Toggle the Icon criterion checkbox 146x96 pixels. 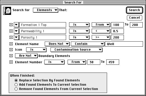pos(11,50)
